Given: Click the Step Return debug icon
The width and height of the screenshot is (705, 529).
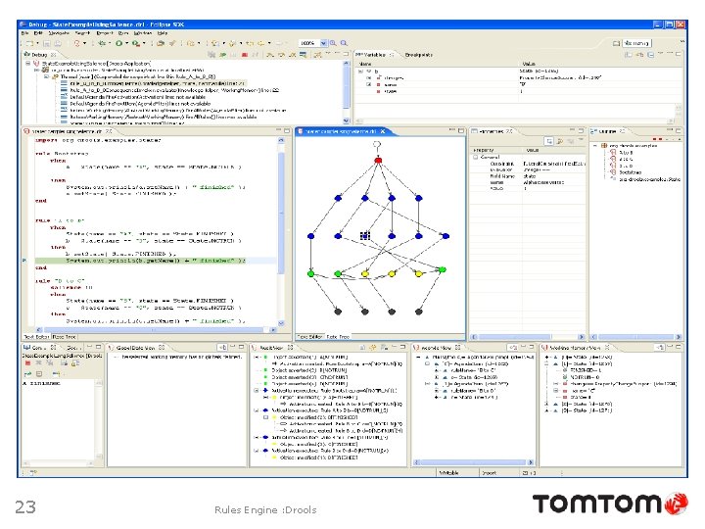Looking at the screenshot, I should pyautogui.click(x=292, y=55).
